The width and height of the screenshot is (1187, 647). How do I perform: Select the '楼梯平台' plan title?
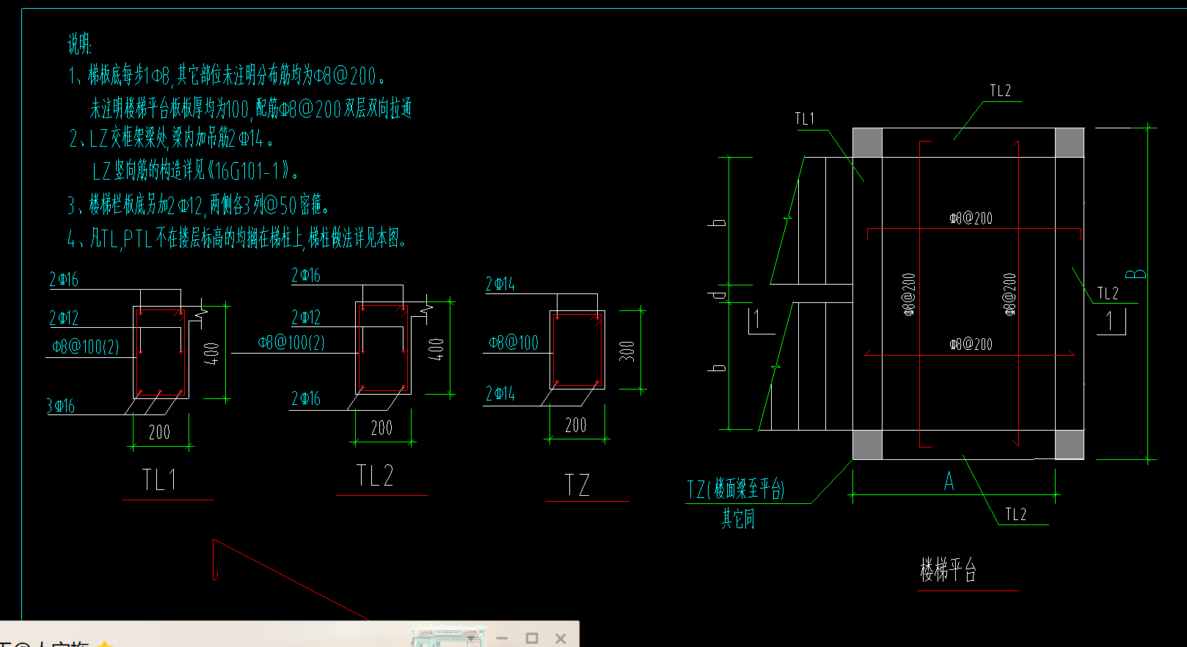click(x=949, y=569)
